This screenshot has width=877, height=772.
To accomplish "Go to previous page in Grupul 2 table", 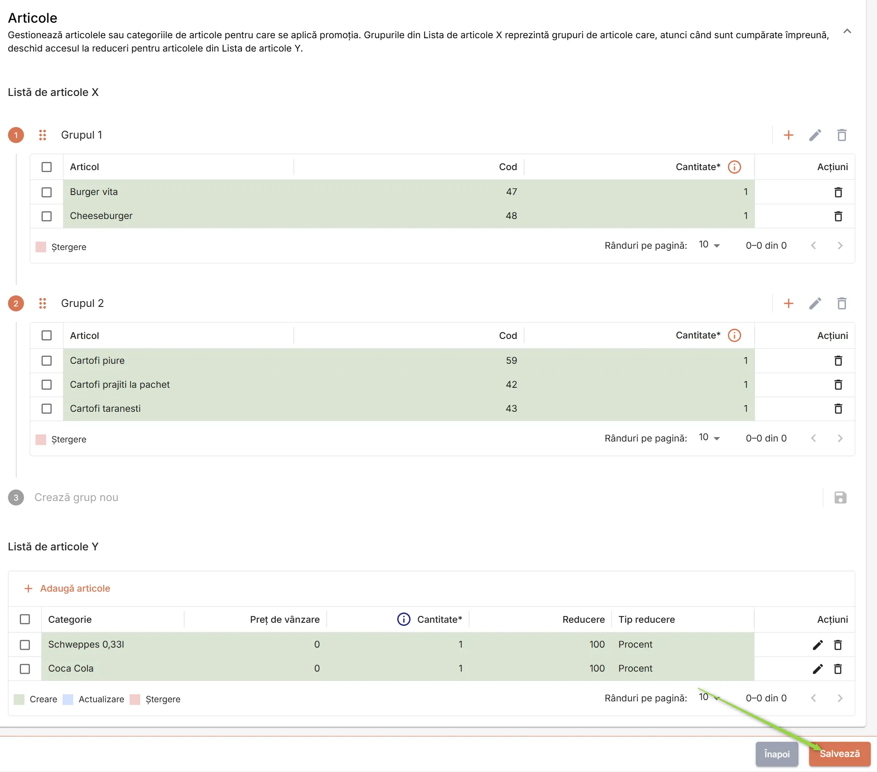I will point(813,438).
